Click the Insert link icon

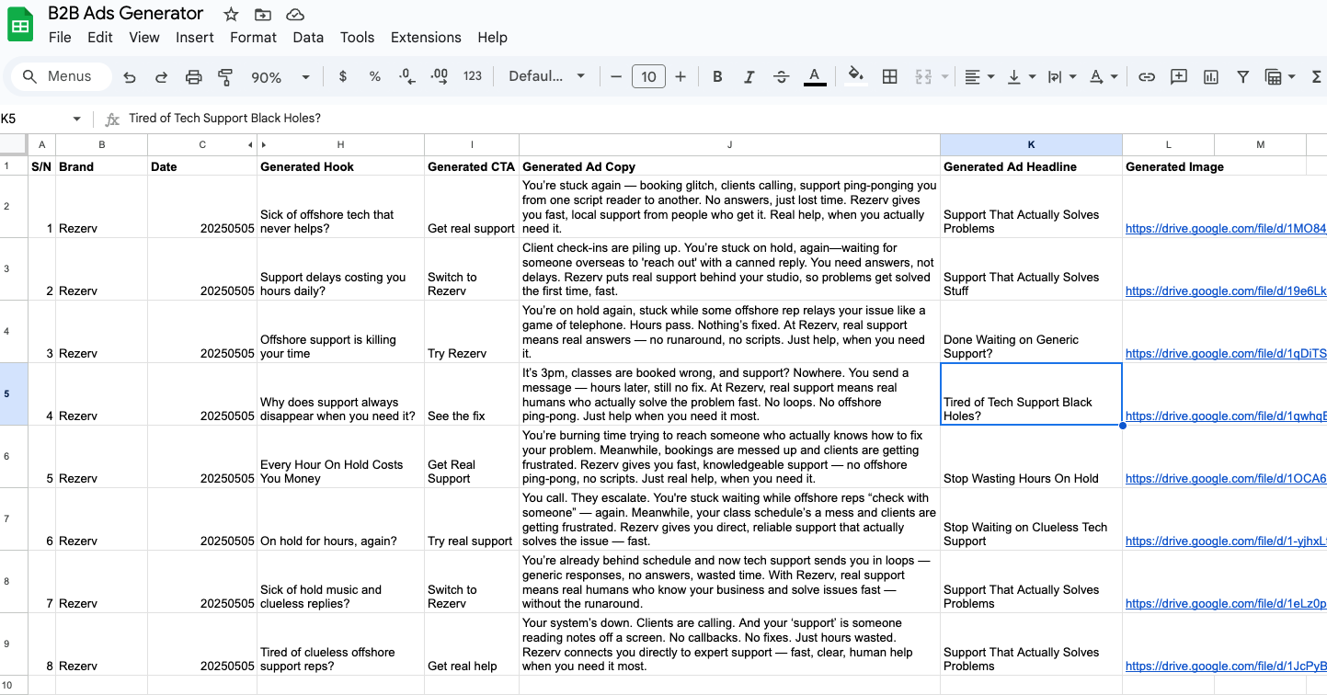click(1146, 76)
